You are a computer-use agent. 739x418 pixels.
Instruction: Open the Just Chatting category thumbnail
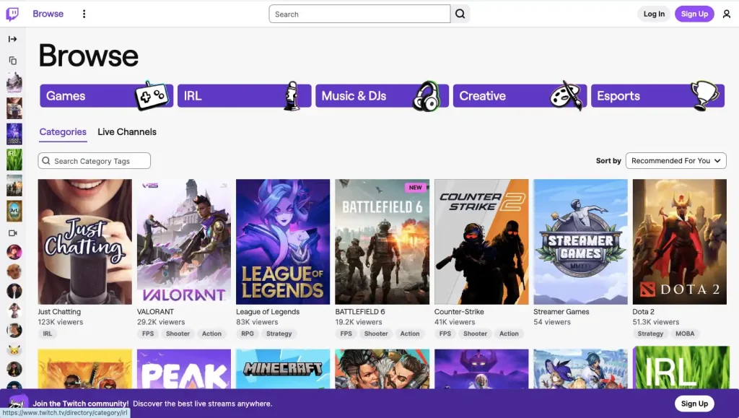[84, 241]
